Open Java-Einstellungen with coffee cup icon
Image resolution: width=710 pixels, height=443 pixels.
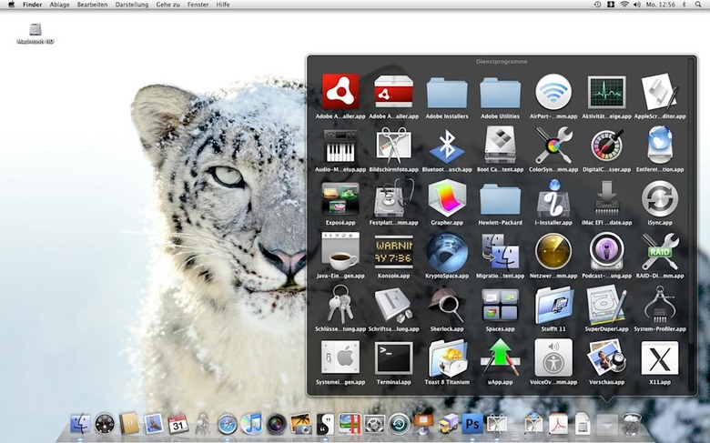click(340, 251)
